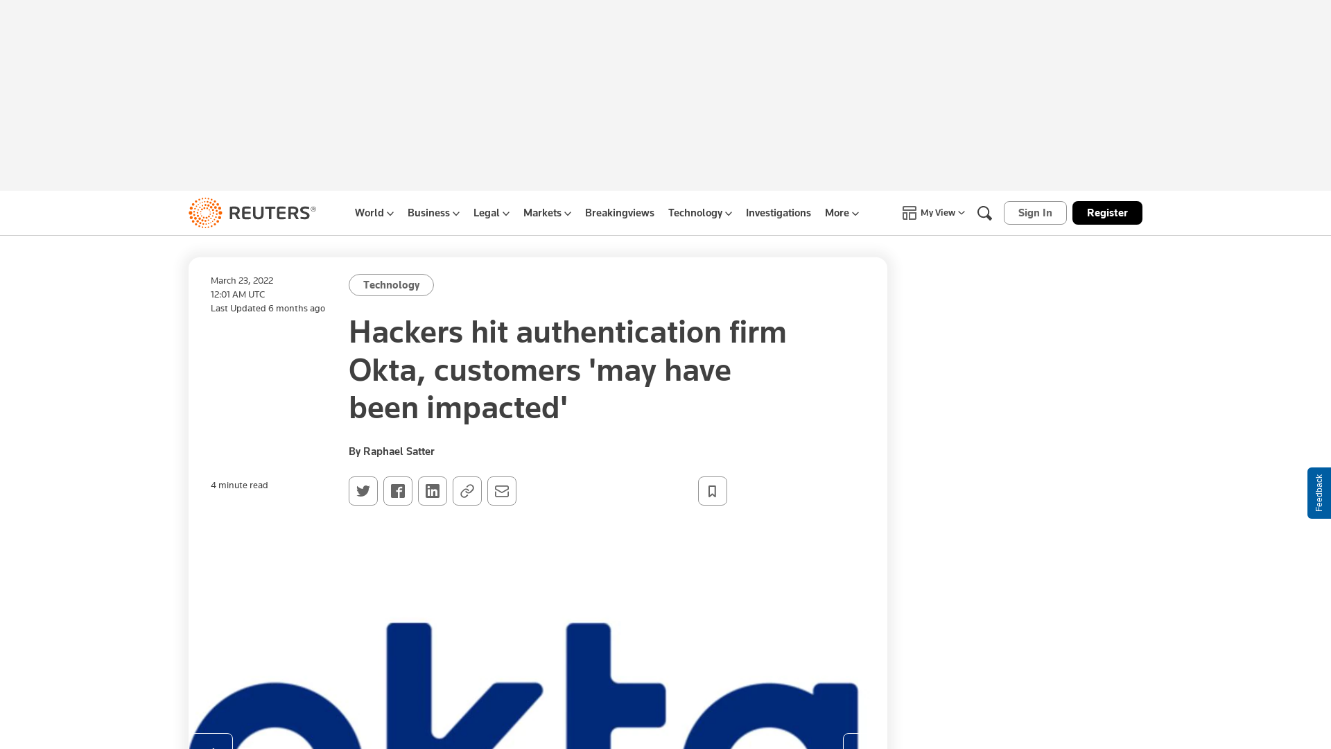Screen dimensions: 1331x749
Task: Expand the Markets menu
Action: pos(547,213)
